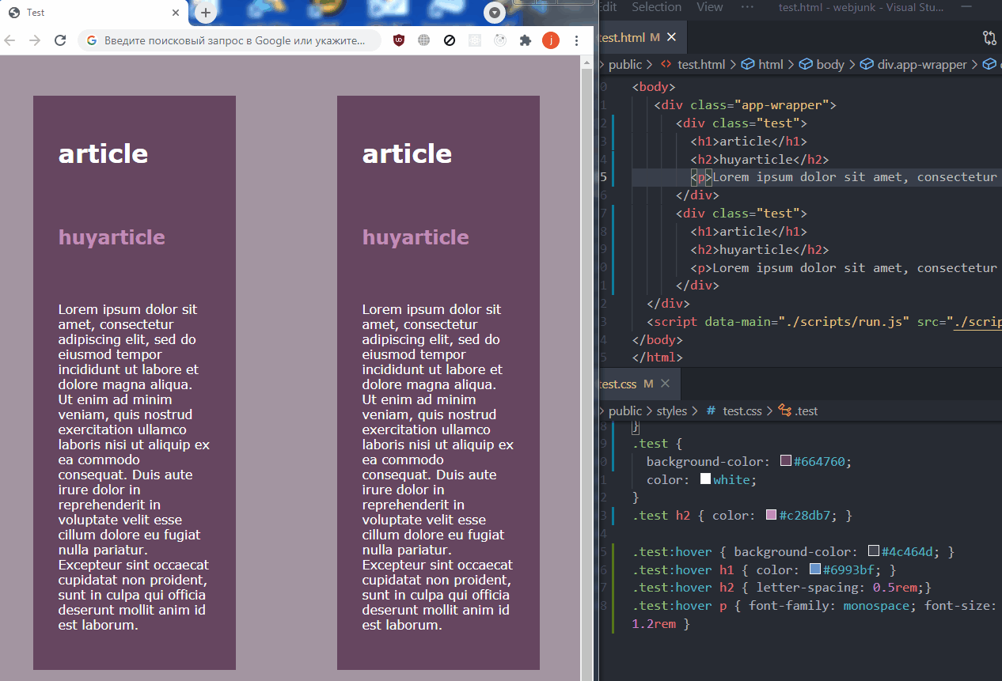1002x681 pixels.
Task: Click the Chrome tab search dropdown arrow
Action: (x=495, y=13)
